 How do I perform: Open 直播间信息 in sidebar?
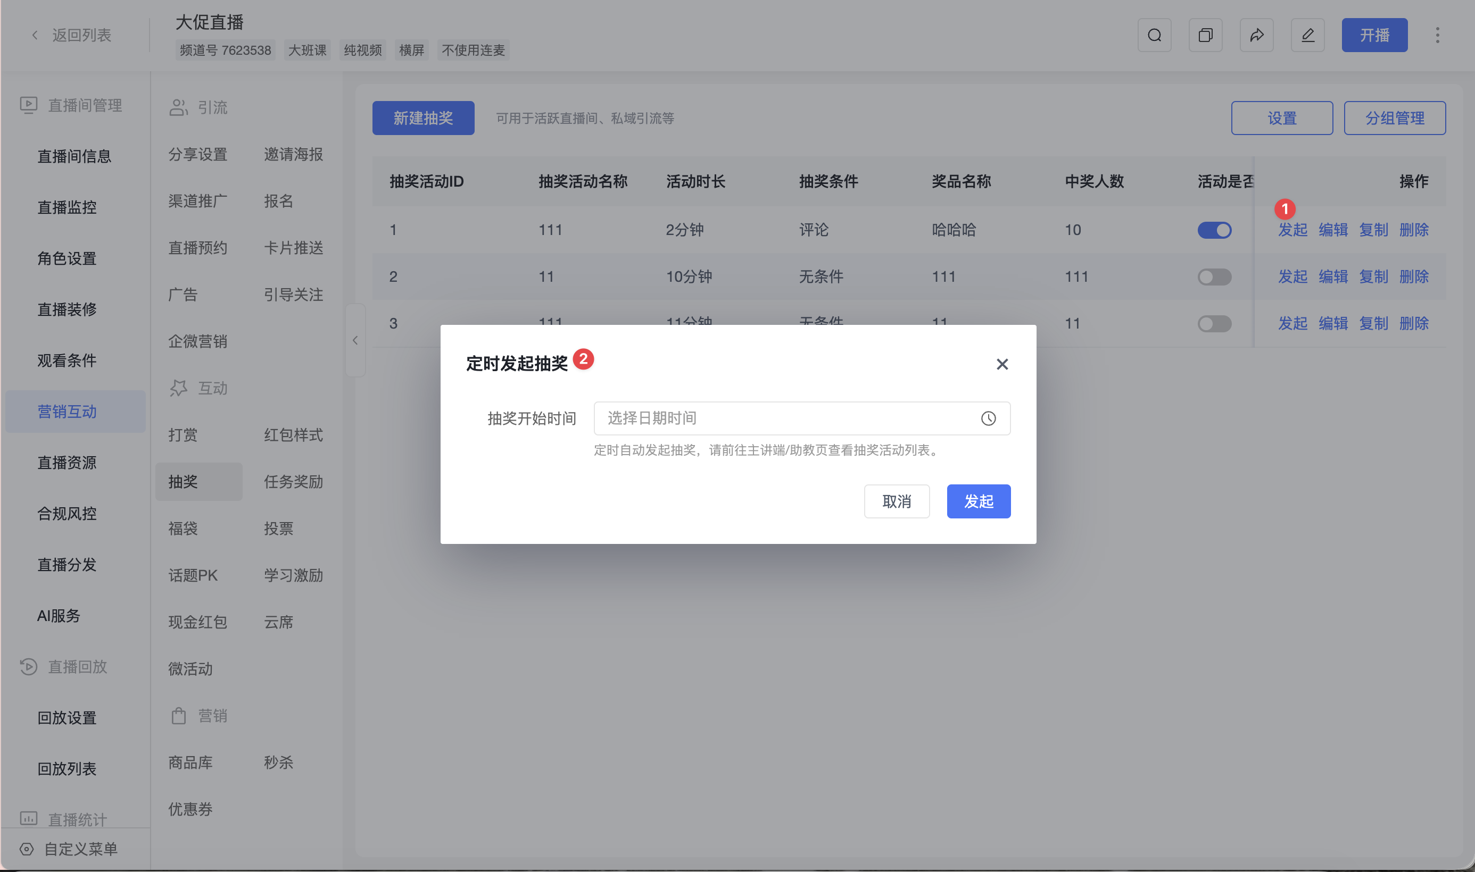(74, 156)
